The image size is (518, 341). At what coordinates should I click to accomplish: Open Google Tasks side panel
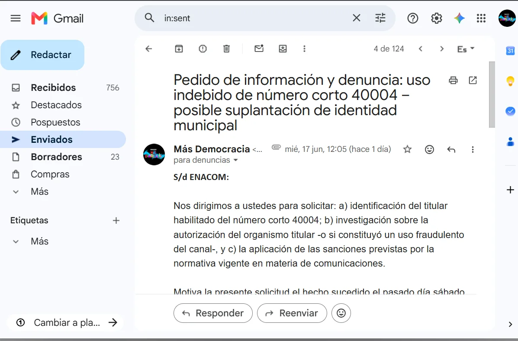[510, 111]
